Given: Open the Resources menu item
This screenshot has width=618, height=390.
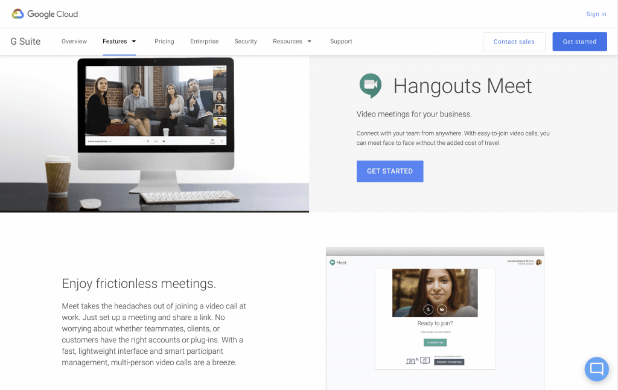Looking at the screenshot, I should [287, 42].
